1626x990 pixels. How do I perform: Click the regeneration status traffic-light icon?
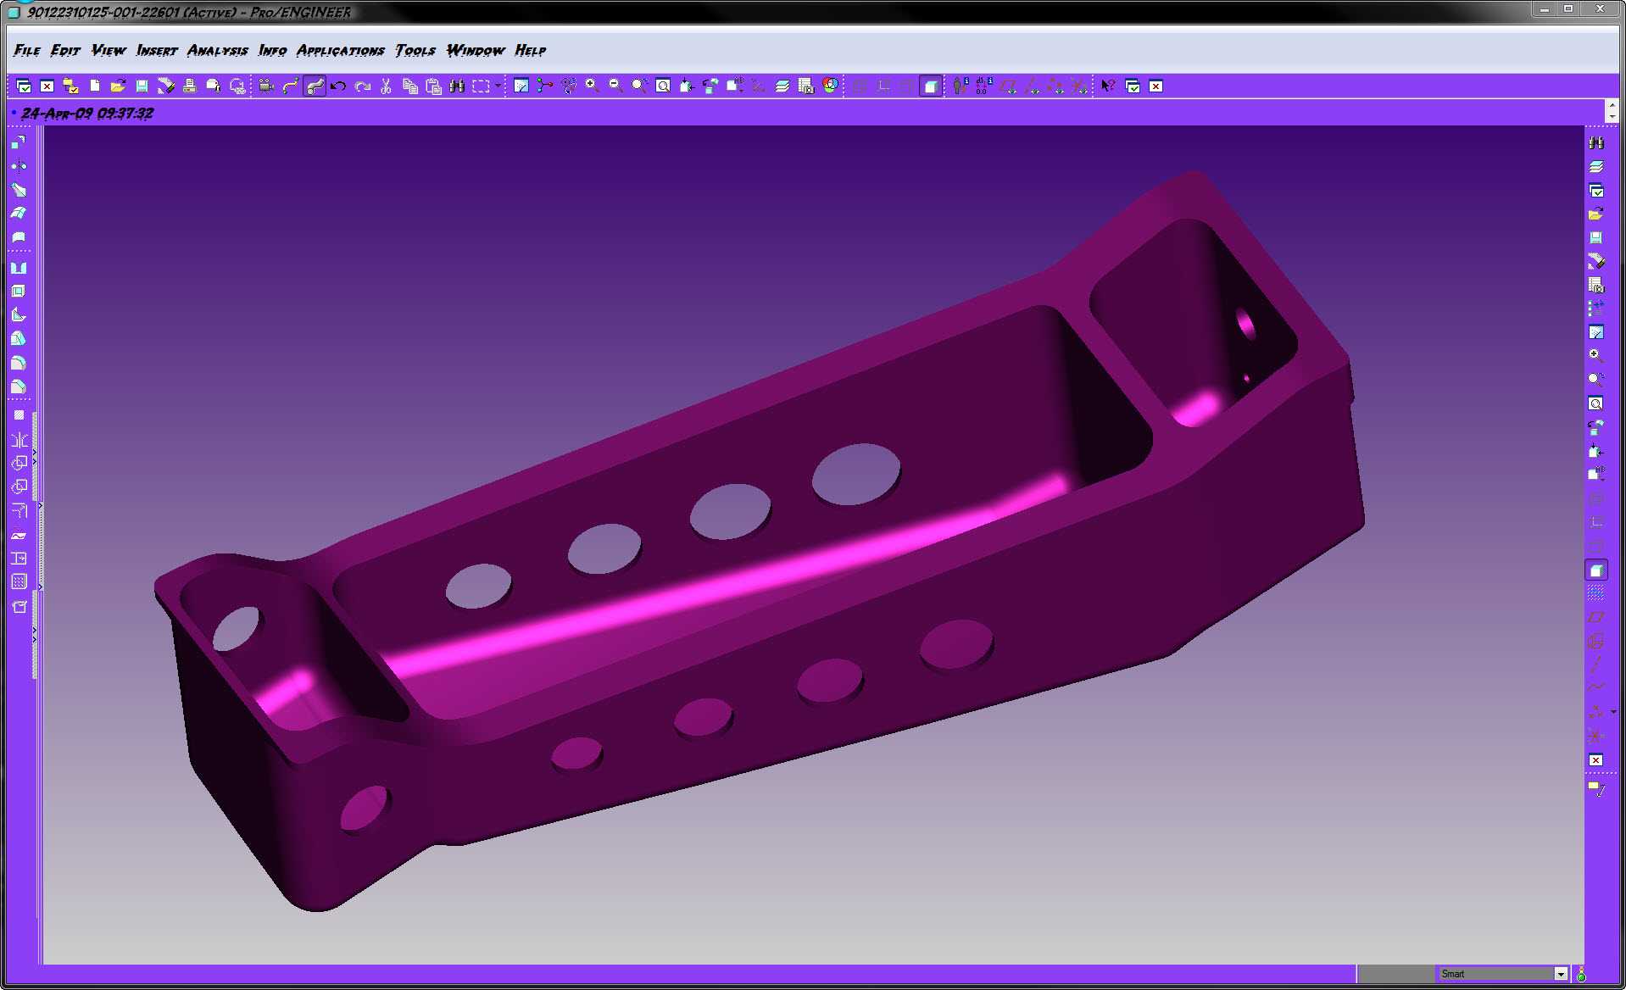(1581, 974)
